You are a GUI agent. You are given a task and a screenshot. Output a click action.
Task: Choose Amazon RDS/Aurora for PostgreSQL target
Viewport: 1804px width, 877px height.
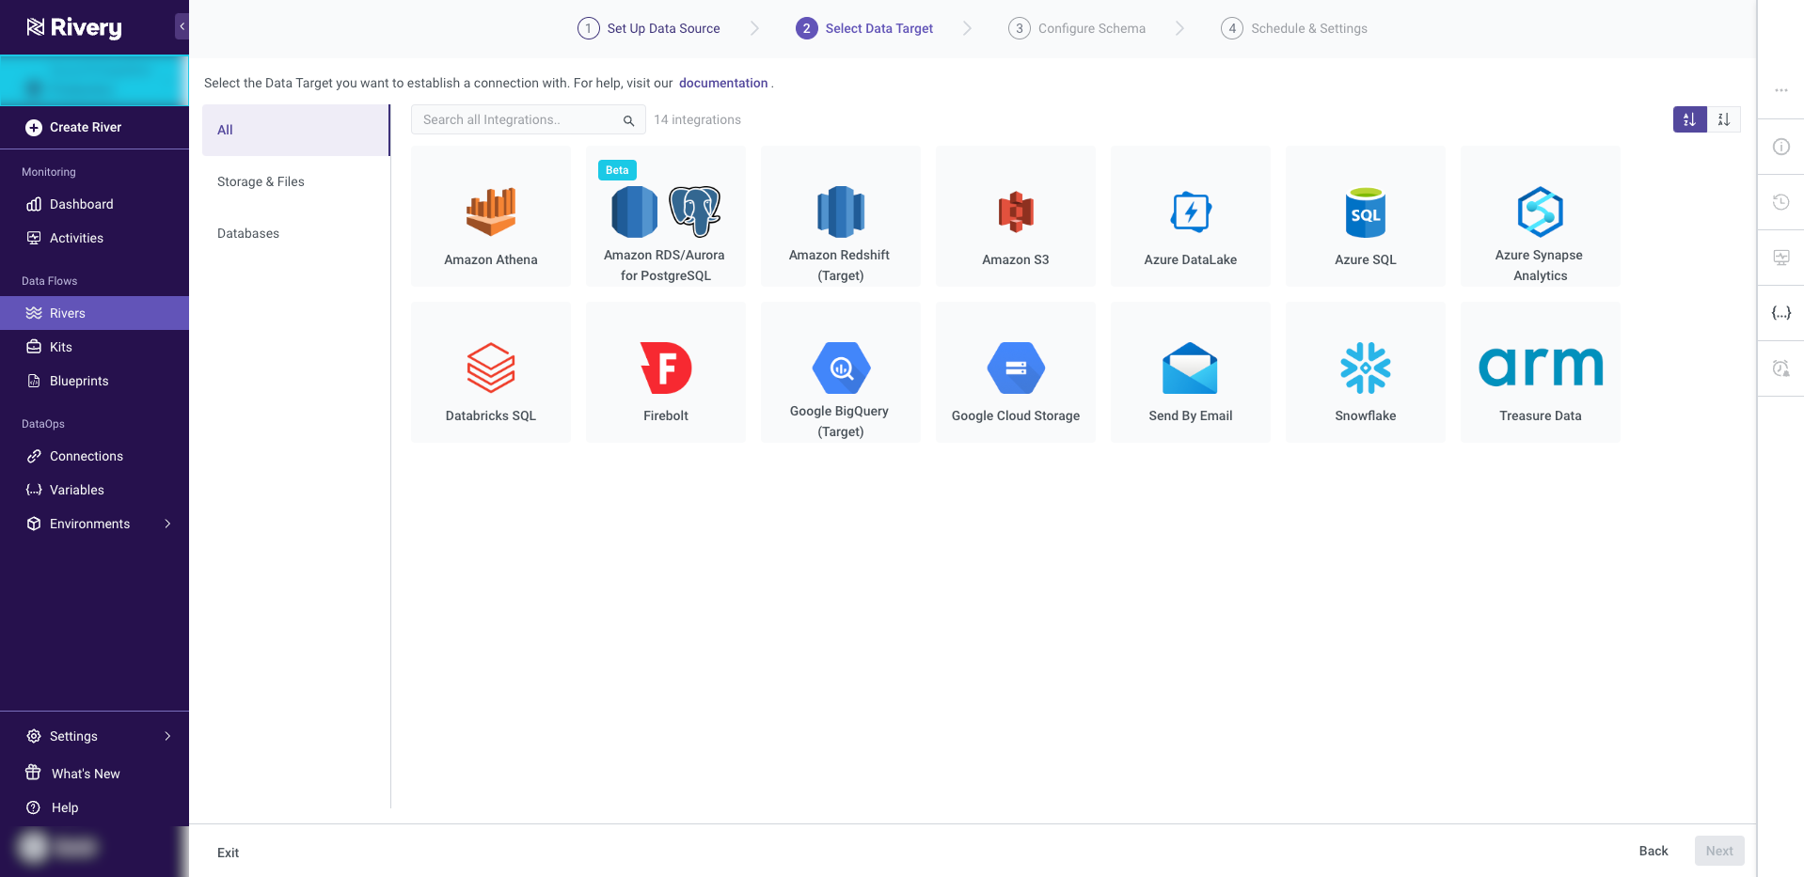[666, 216]
